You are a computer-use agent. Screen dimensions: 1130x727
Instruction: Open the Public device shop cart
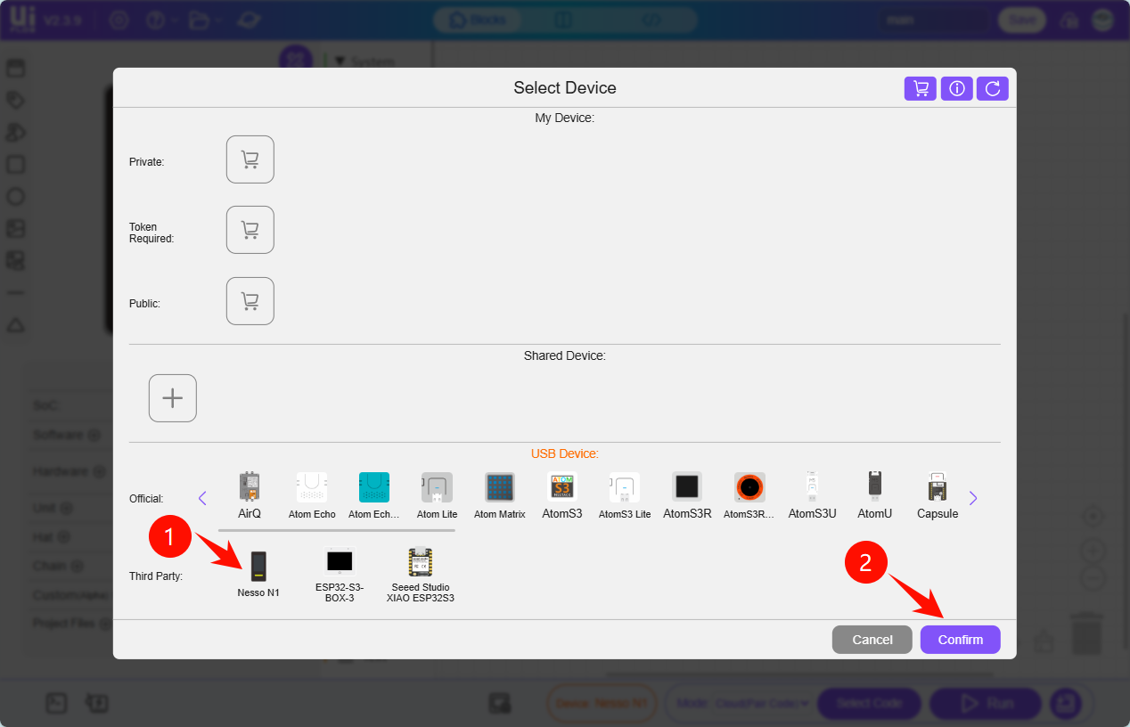(x=250, y=301)
